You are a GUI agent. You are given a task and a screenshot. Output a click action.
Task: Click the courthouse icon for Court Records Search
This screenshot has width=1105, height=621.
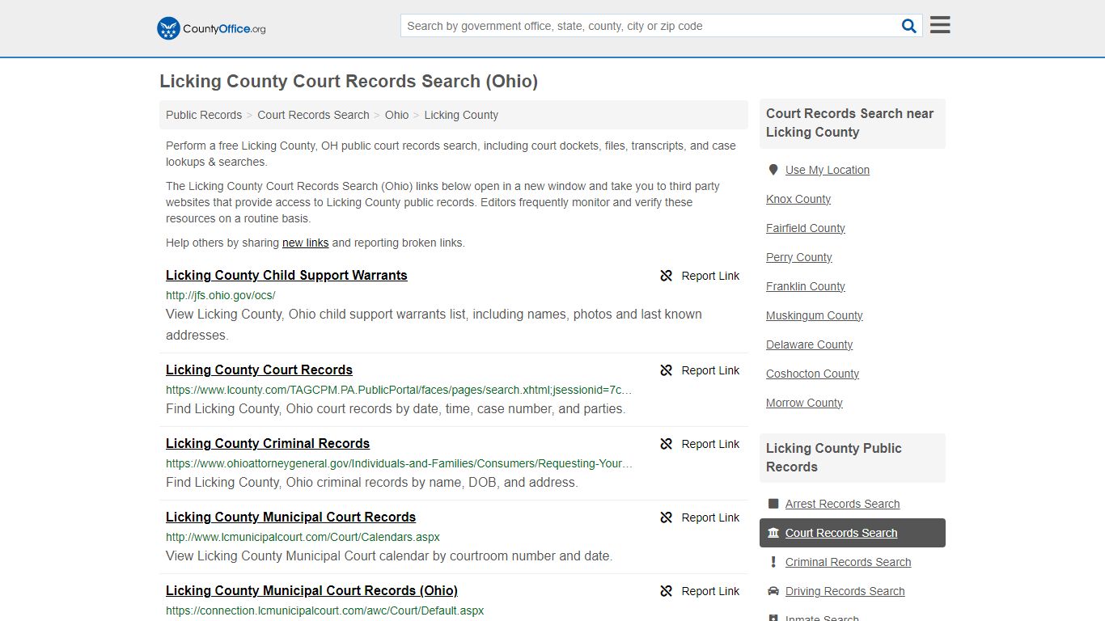coord(773,533)
